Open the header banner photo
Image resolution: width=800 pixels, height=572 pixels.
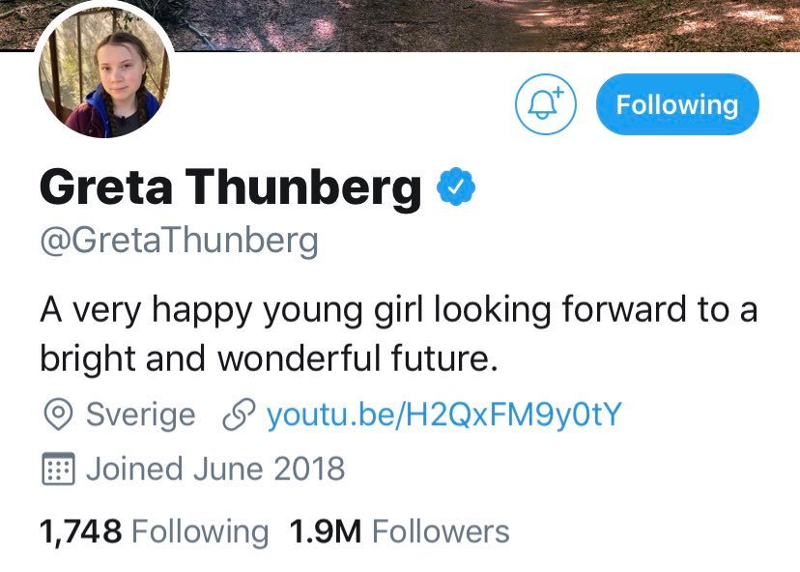pyautogui.click(x=483, y=23)
